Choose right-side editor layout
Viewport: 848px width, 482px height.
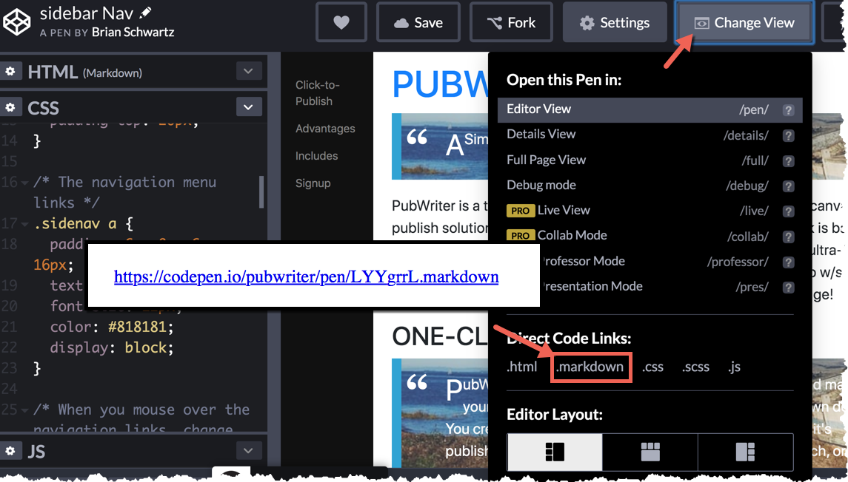click(745, 452)
